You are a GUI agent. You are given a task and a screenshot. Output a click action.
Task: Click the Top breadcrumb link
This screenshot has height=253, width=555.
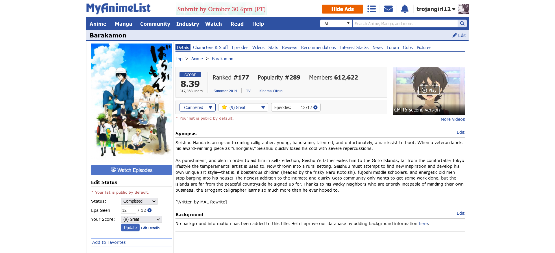tap(179, 59)
